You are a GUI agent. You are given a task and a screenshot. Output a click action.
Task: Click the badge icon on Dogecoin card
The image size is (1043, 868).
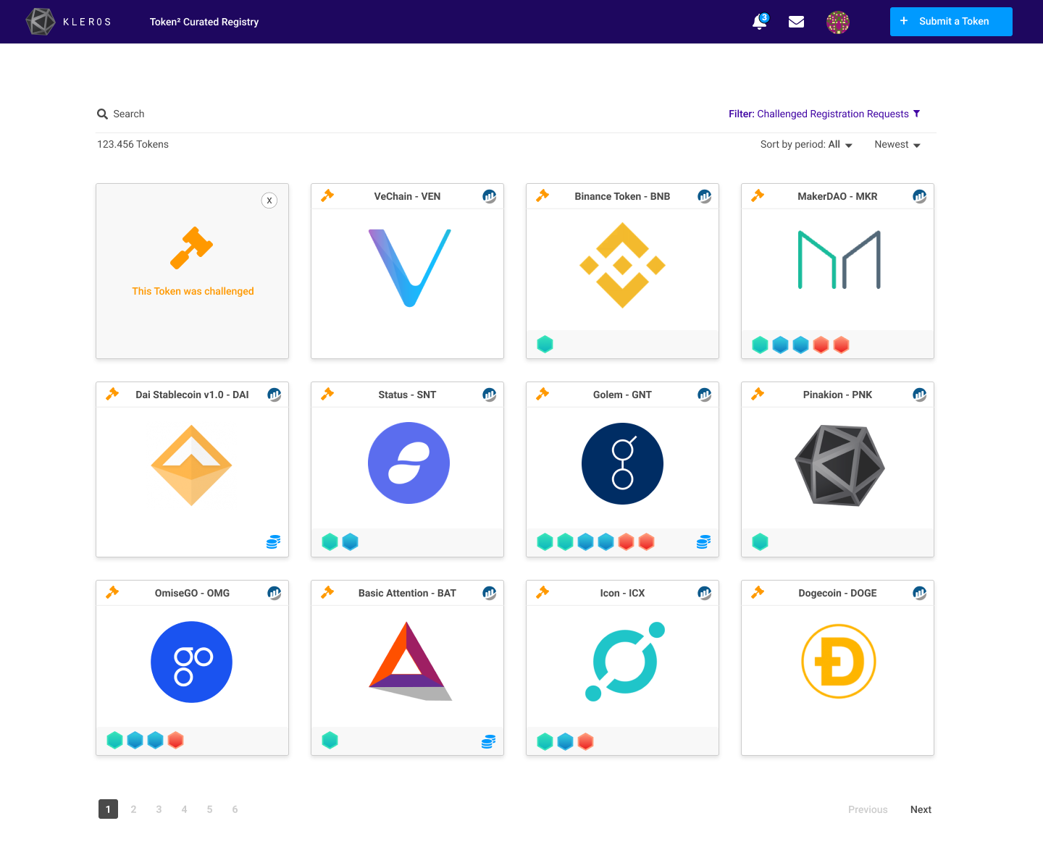click(920, 593)
